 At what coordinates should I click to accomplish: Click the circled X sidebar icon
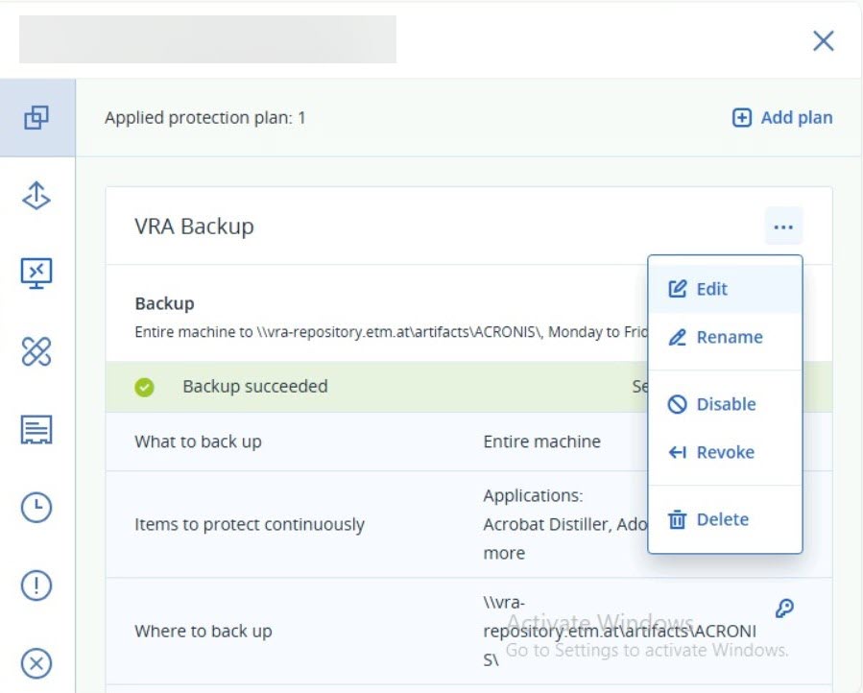point(36,663)
